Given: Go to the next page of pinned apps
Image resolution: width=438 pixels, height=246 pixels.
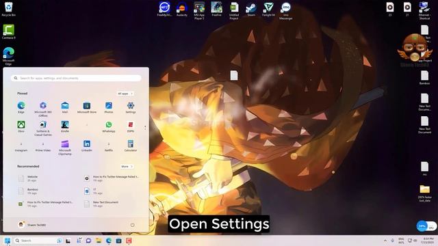Looking at the screenshot, I should coord(145,129).
